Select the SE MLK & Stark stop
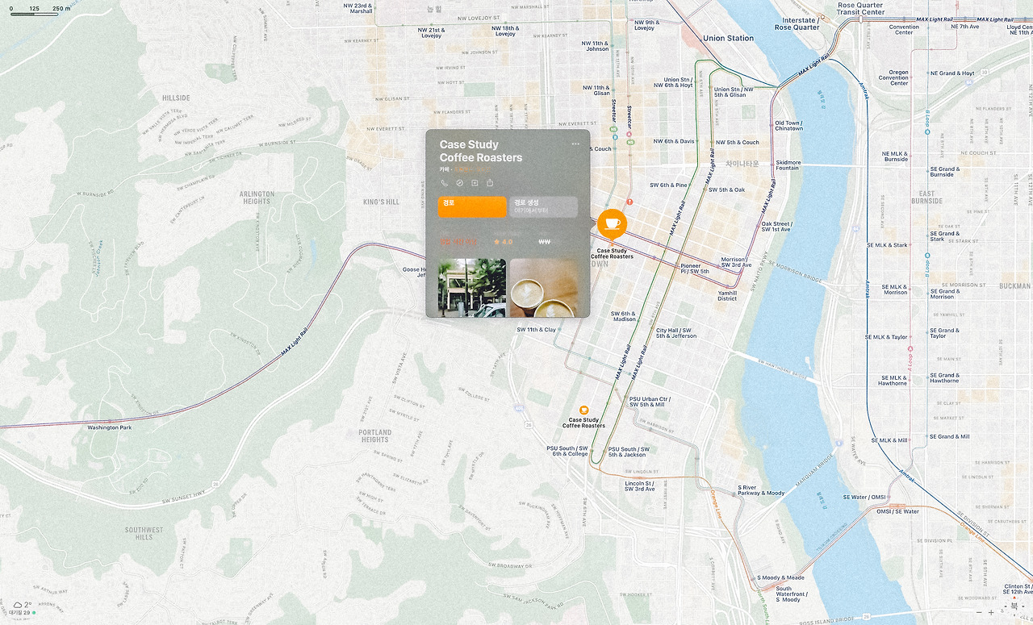Viewport: 1033px width, 625px height. 886,245
